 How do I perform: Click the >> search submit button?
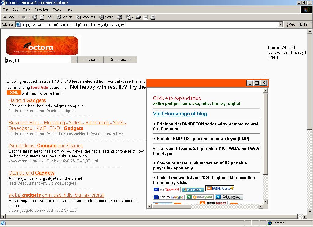[74, 60]
